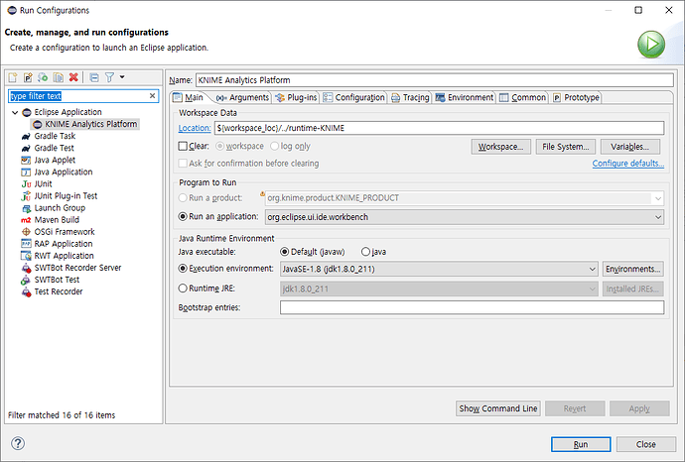Click the New launch configuration icon
Screen dimensions: 685x462
coord(13,77)
